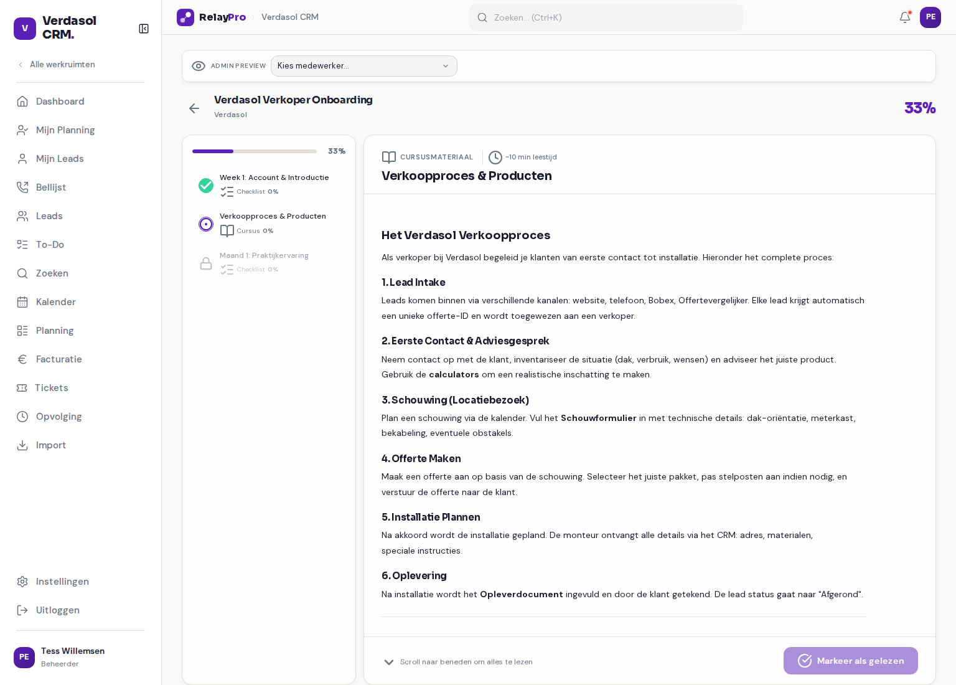
Task: Open Tess Willemsen user menu in sidebar
Action: pyautogui.click(x=80, y=658)
